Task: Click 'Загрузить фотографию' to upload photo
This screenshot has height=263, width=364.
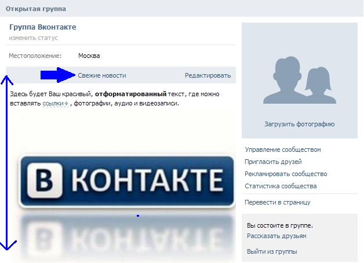Action: [300, 124]
